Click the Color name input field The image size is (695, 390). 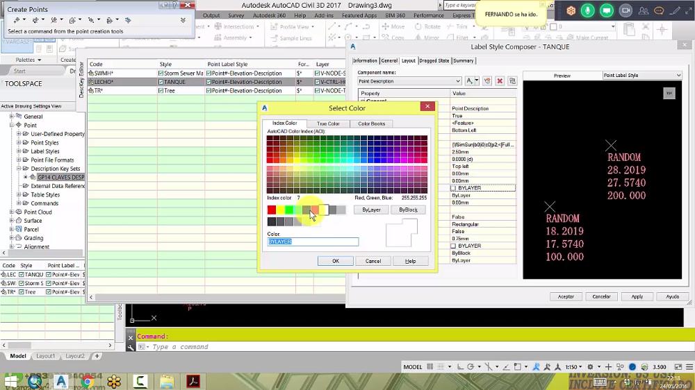coord(313,241)
